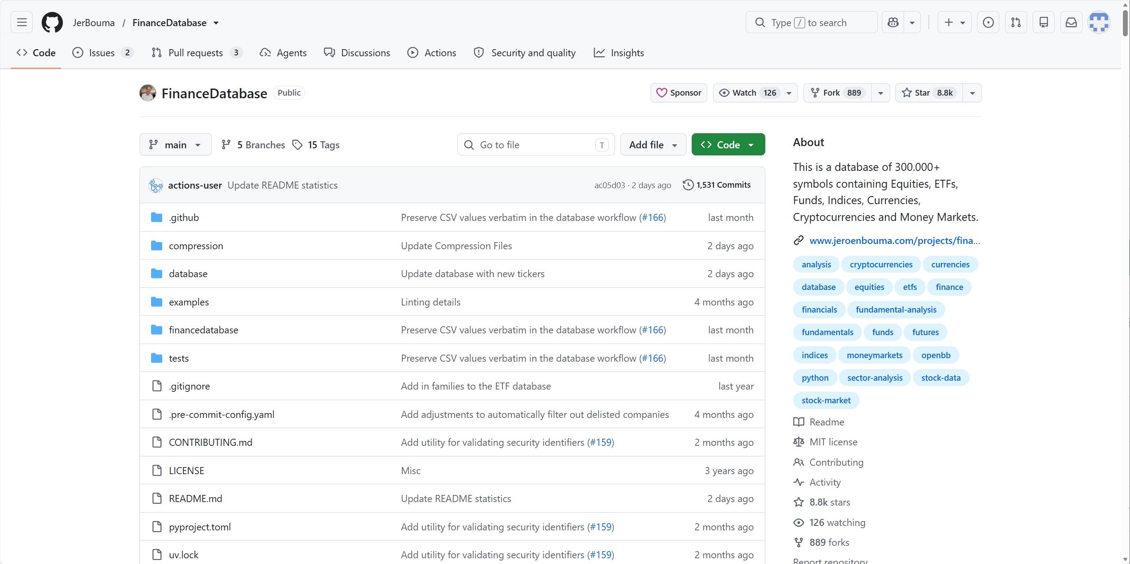Open the 1,531 Commits history

[717, 185]
